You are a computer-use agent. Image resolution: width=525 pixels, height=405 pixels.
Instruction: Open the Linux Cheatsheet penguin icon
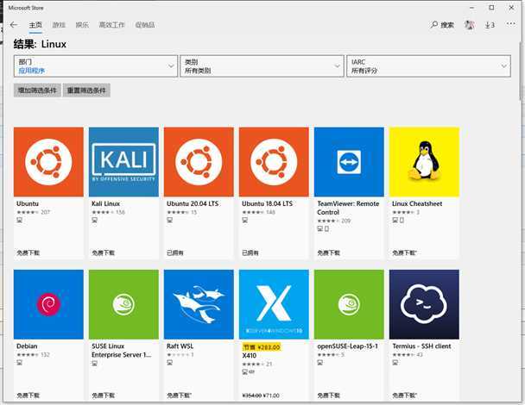[424, 162]
